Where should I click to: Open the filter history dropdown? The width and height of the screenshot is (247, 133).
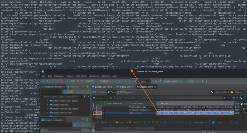228,98
